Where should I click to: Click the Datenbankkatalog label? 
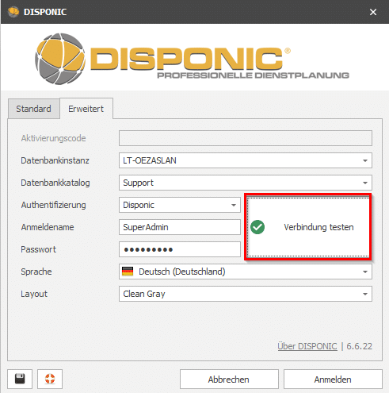55,183
